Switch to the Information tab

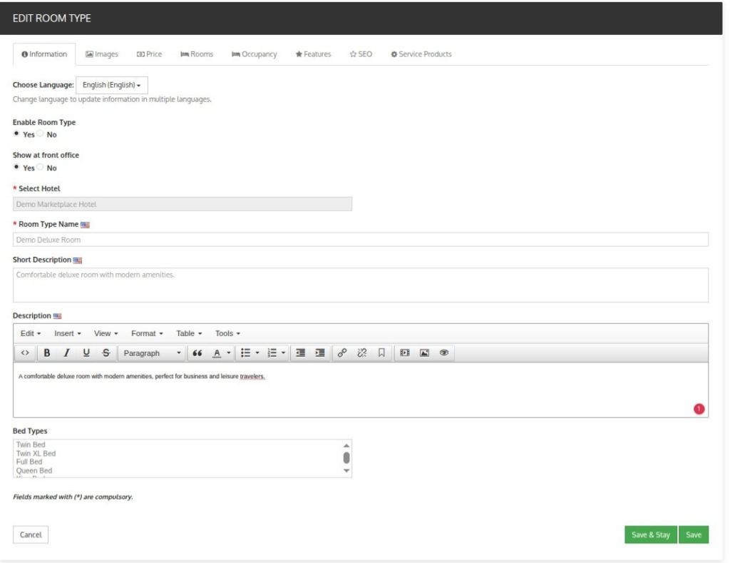point(44,54)
